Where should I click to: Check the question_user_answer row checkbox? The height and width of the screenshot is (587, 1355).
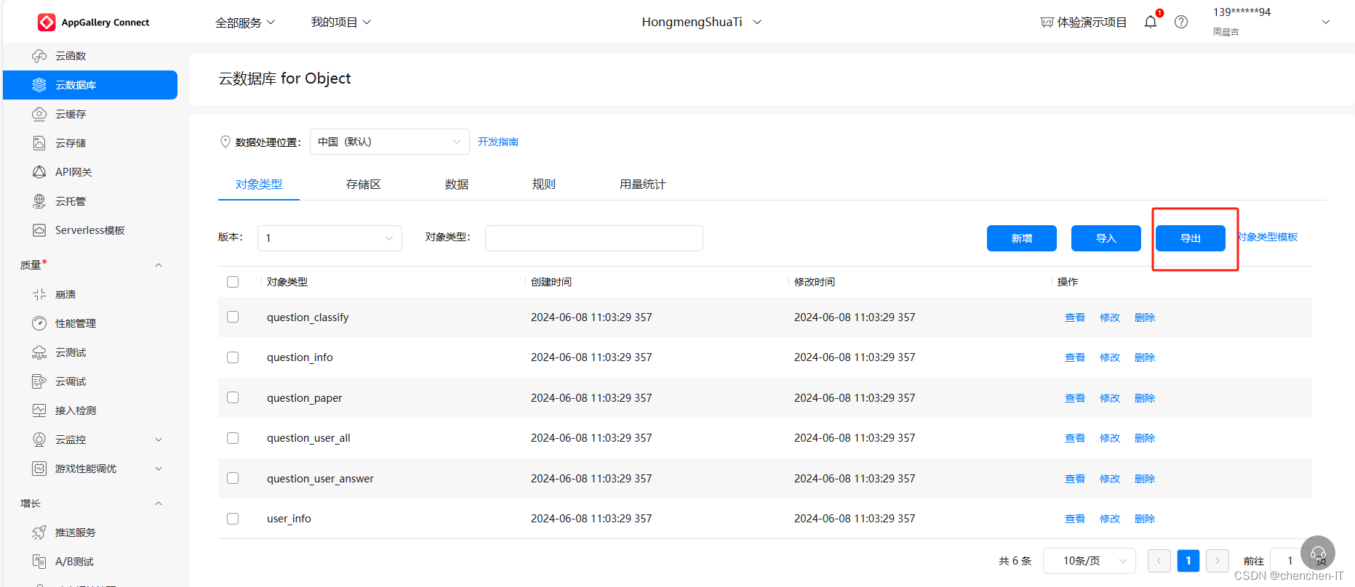point(233,478)
